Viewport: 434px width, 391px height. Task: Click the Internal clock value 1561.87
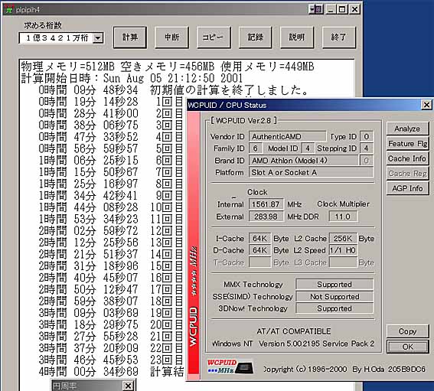[266, 204]
